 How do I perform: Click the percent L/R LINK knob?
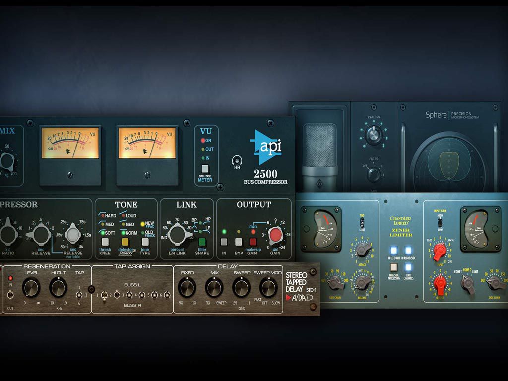click(177, 235)
